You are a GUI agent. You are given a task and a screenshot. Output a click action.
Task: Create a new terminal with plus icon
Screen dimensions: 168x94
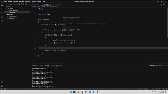[156, 65]
